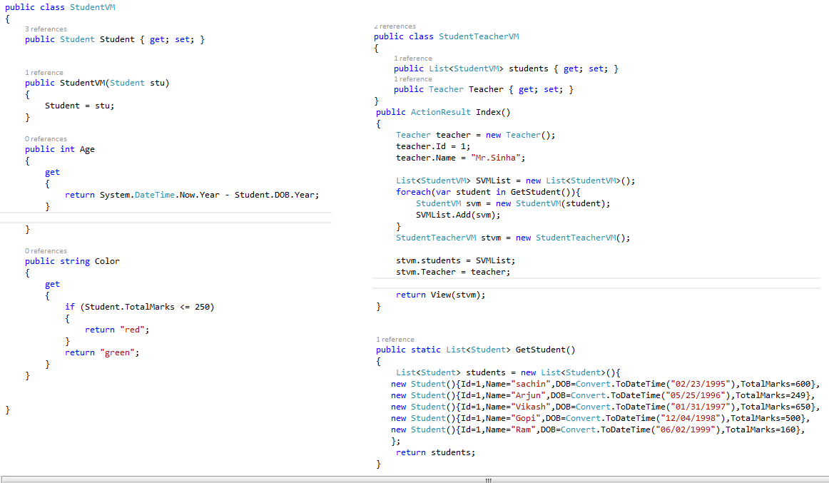Screen dimensions: 829x483
Task: Click the "return View(stvm);" statement
Action: coord(440,295)
